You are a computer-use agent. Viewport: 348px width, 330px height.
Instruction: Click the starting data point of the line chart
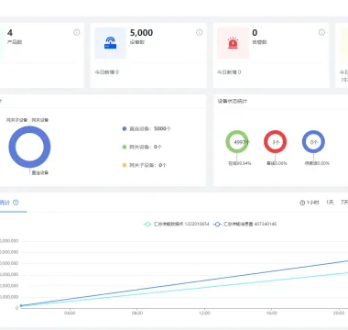click(x=21, y=305)
